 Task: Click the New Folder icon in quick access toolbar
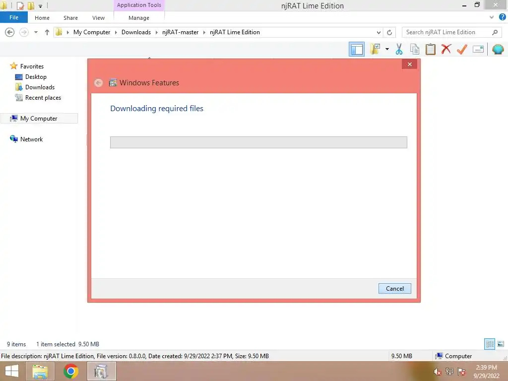31,5
